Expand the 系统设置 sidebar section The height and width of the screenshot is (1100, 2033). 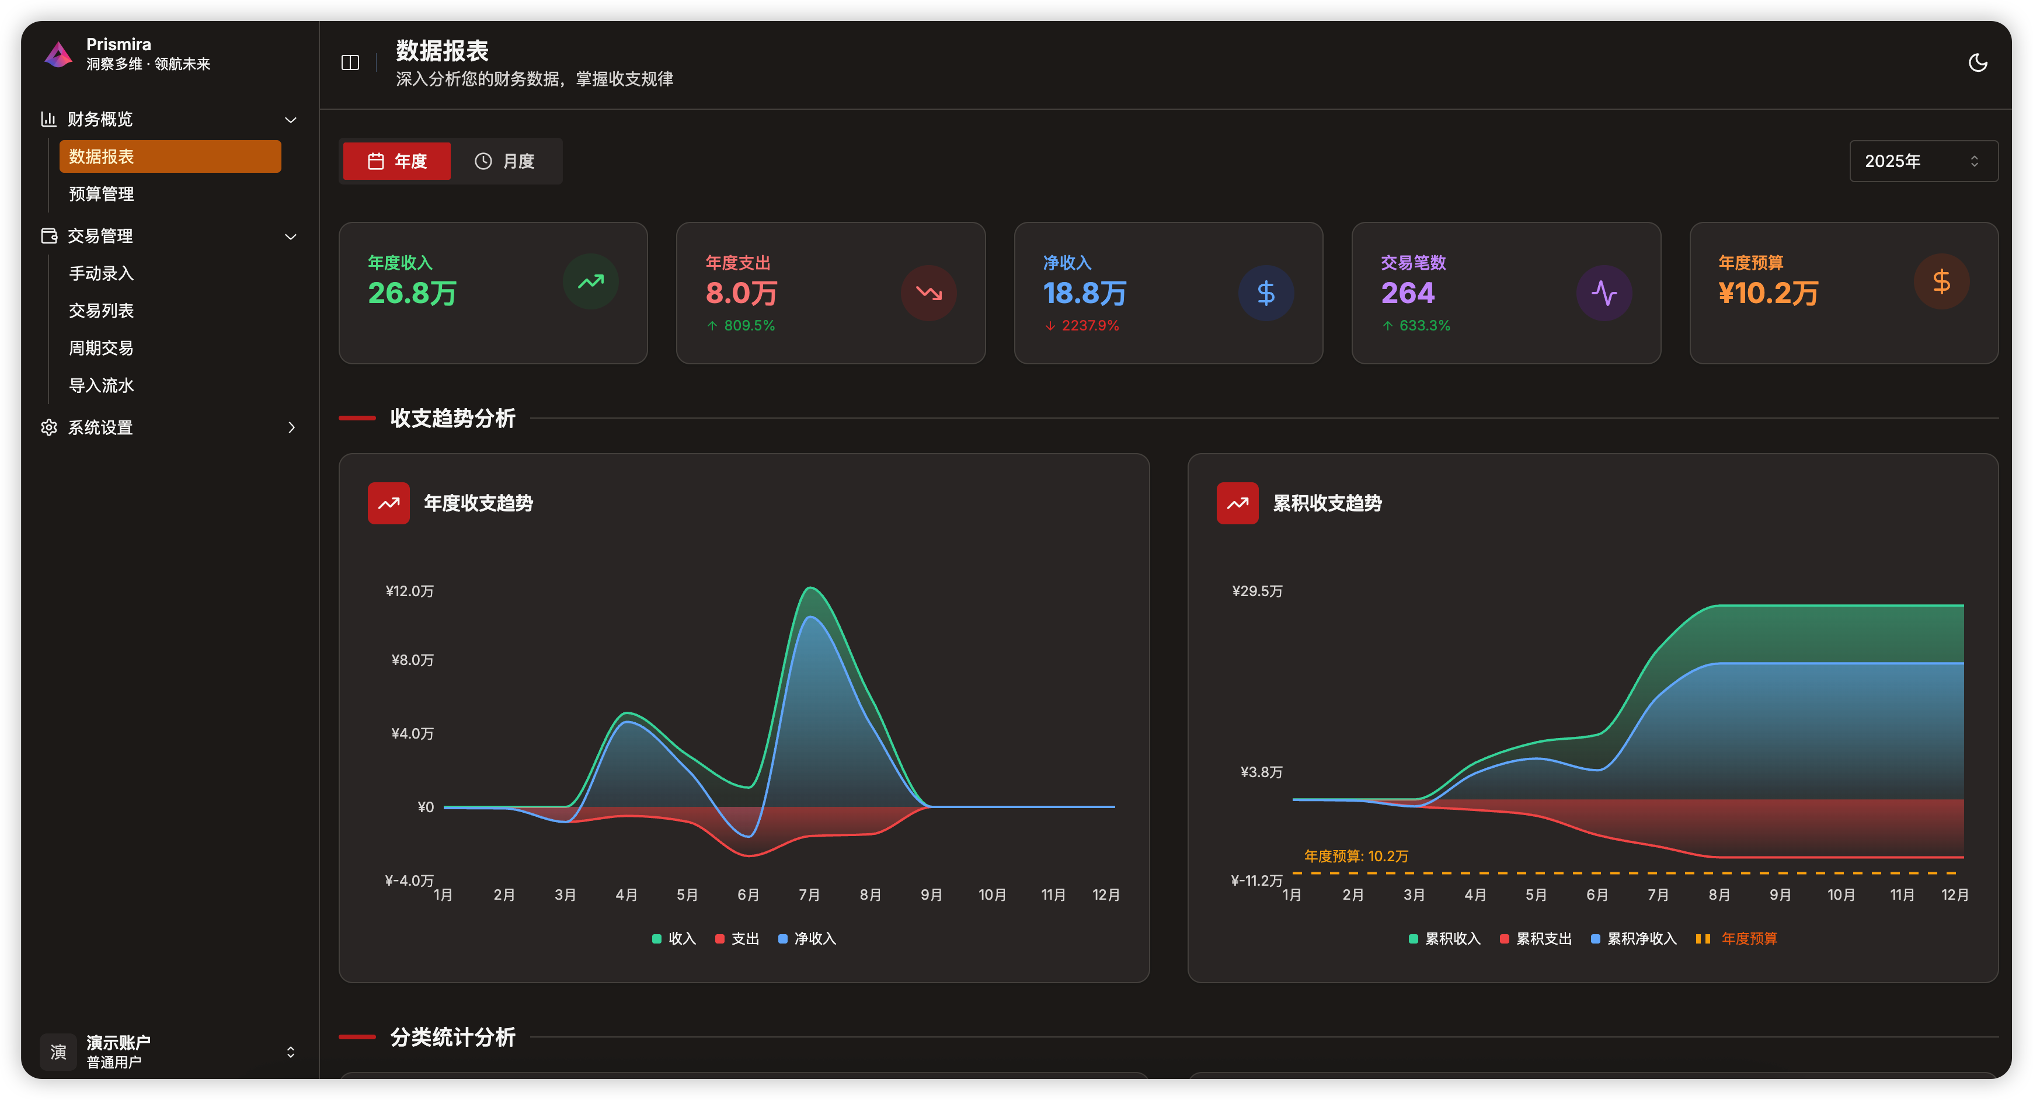tap(290, 427)
